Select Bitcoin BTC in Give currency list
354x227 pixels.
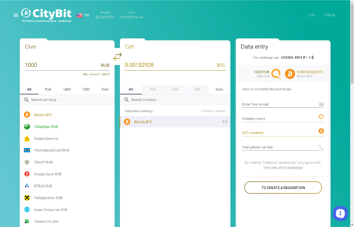43,115
